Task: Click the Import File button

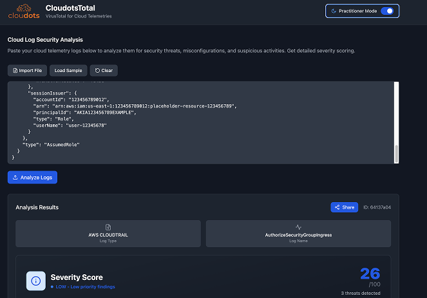Action: 26,70
